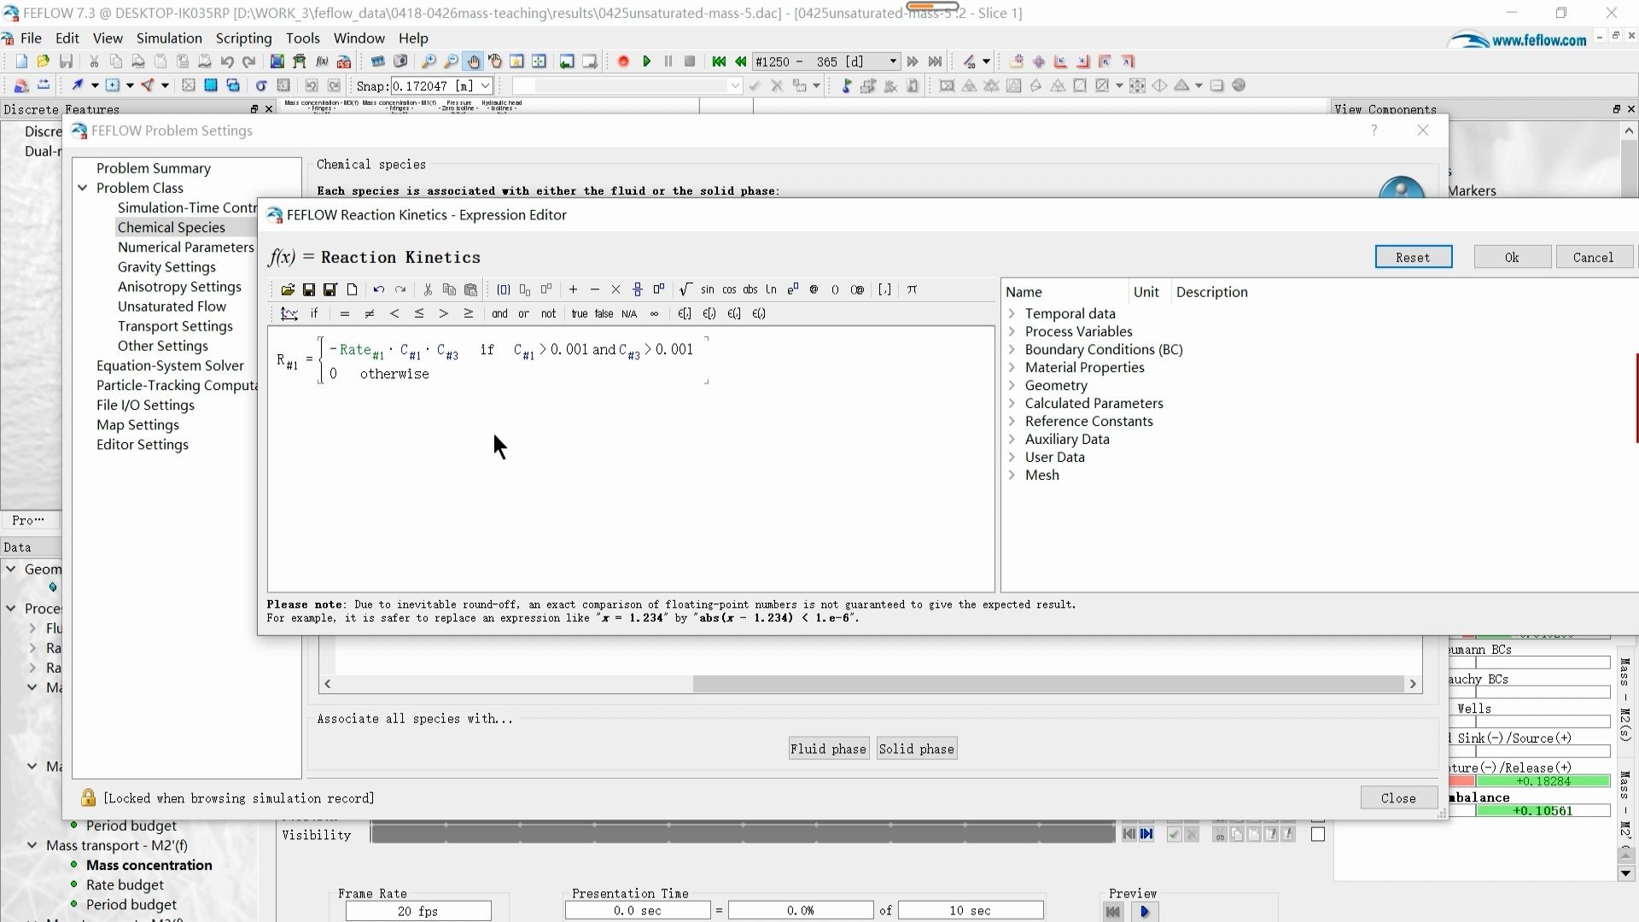The height and width of the screenshot is (922, 1639).
Task: Toggle the checkbox beside Visibility timeline
Action: pos(1318,834)
